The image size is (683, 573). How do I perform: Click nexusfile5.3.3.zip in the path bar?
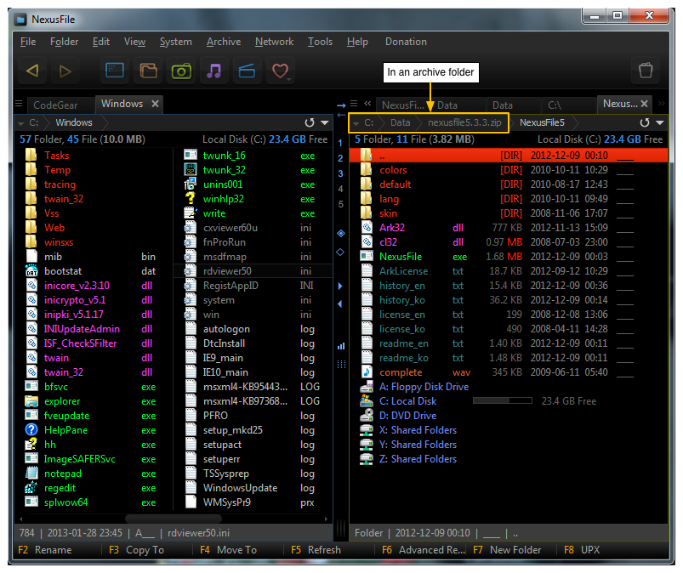click(464, 122)
